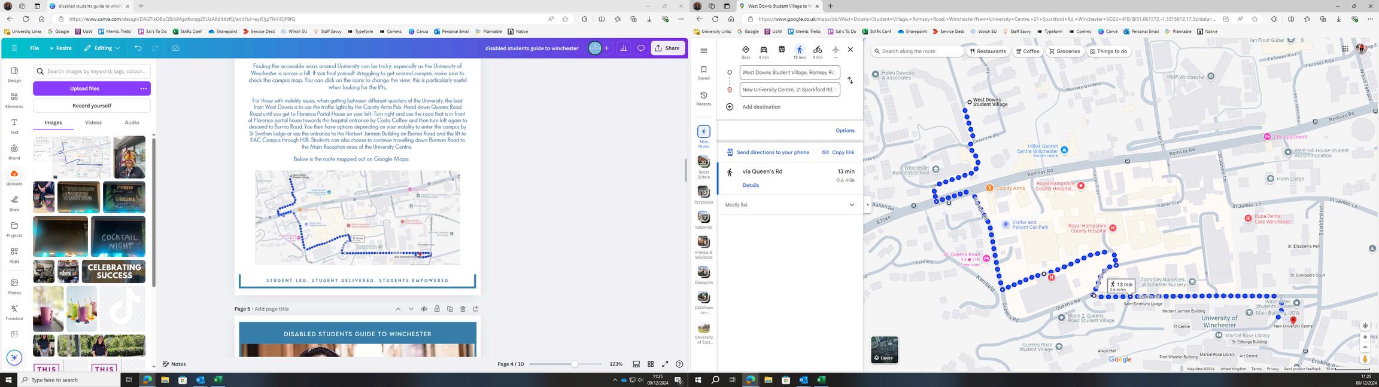Collapse the Google Maps side panel
Viewport: 1379px width, 387px height.
[867, 204]
